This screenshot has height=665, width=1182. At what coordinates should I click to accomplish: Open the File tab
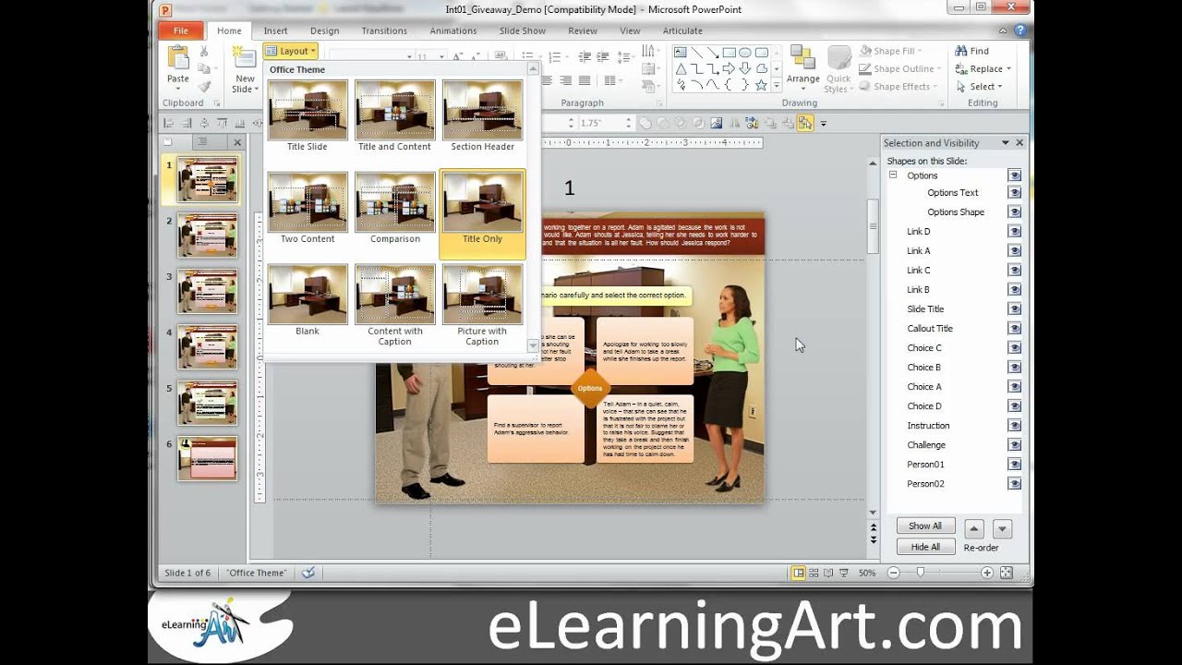pos(180,30)
